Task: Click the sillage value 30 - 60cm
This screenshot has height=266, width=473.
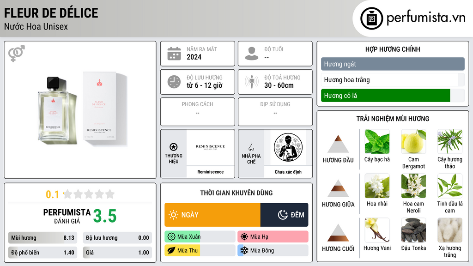Action: point(279,85)
